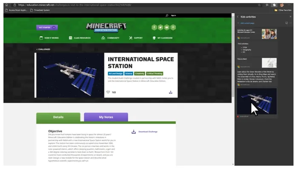Open the browser Home icon

[x=7, y=5]
